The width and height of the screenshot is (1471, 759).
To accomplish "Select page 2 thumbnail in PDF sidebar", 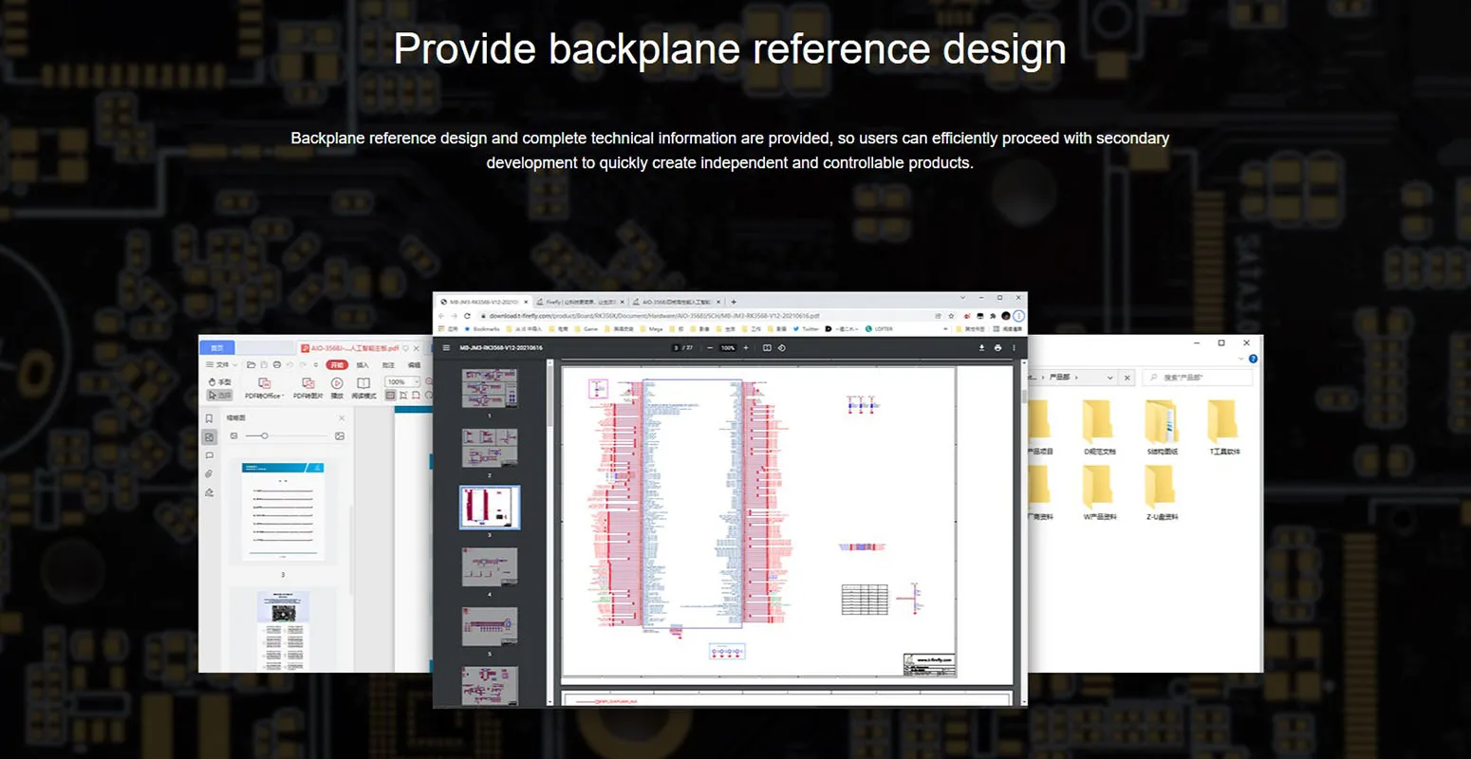I will [x=490, y=448].
